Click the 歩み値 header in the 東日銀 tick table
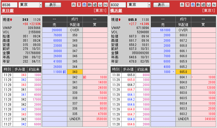 point(20,69)
